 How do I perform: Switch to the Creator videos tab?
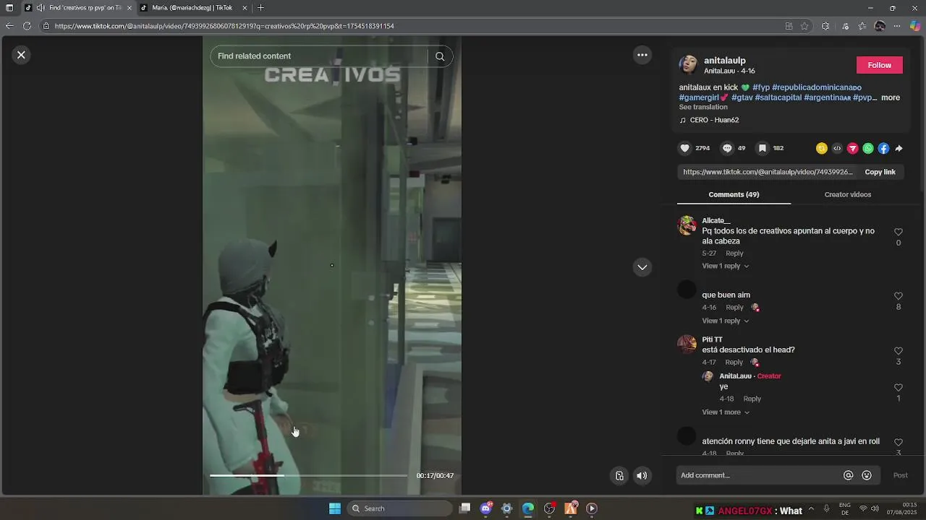(x=847, y=194)
